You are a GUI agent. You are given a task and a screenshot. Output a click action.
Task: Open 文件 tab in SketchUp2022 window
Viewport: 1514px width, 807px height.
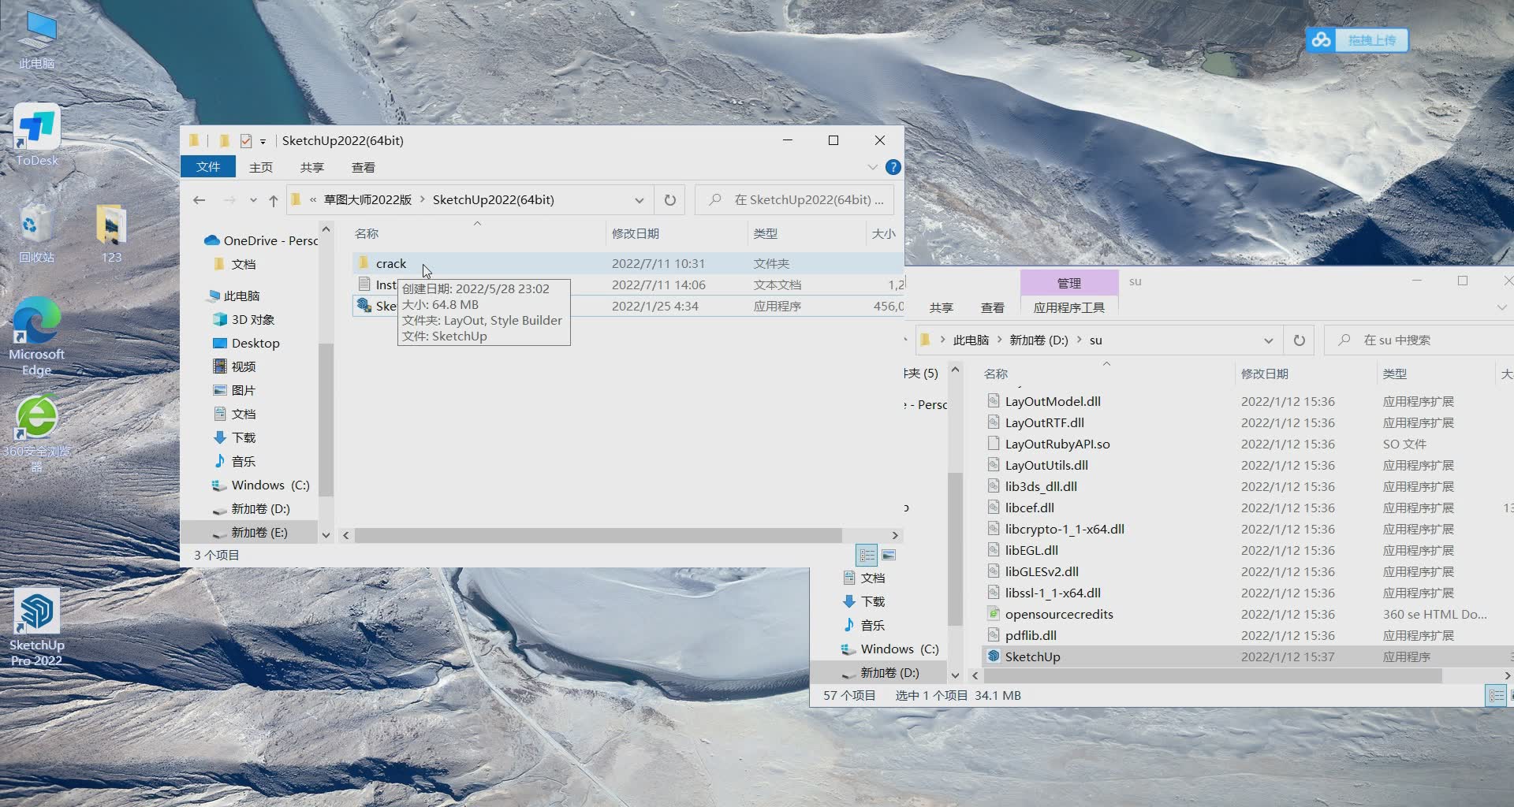tap(208, 167)
